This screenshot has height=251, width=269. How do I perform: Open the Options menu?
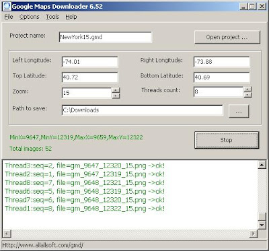pyautogui.click(x=30, y=17)
